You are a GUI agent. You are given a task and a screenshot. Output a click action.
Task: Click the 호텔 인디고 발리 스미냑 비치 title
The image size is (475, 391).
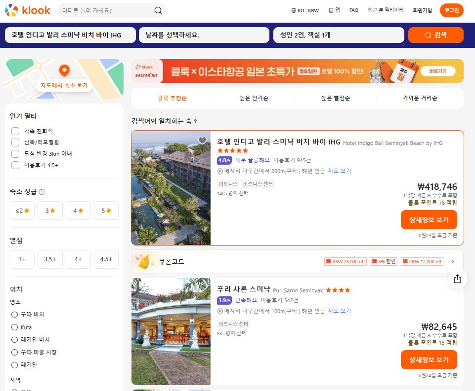click(279, 142)
